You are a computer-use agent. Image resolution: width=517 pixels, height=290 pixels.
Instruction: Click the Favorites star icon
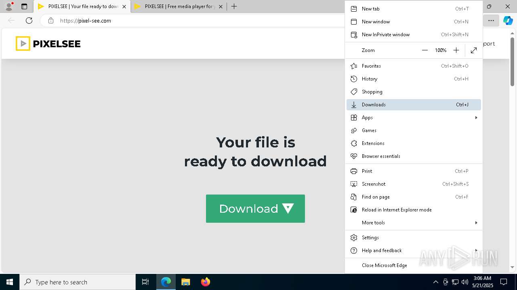pyautogui.click(x=354, y=66)
